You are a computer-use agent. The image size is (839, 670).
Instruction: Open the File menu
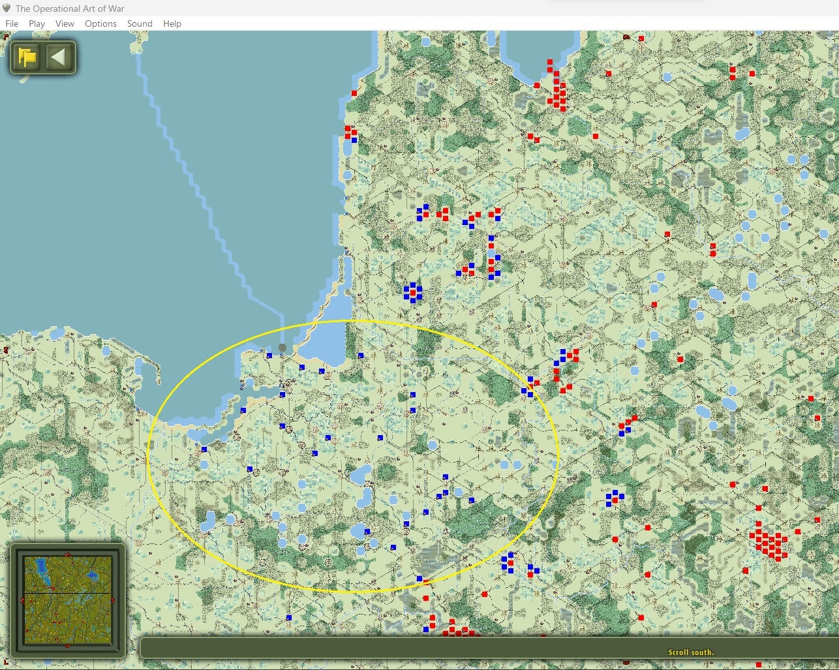click(x=12, y=23)
